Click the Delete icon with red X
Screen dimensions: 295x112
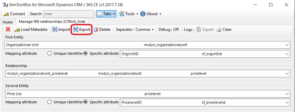coord(96,30)
